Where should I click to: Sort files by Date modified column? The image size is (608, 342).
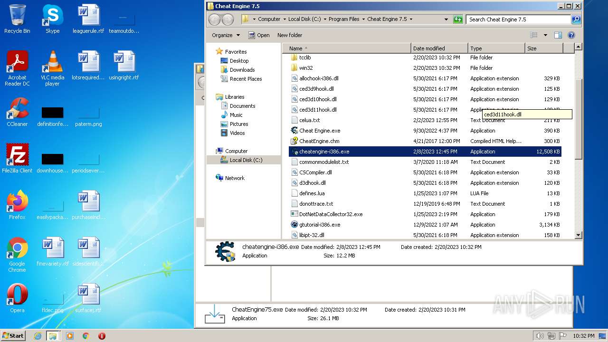click(x=439, y=48)
